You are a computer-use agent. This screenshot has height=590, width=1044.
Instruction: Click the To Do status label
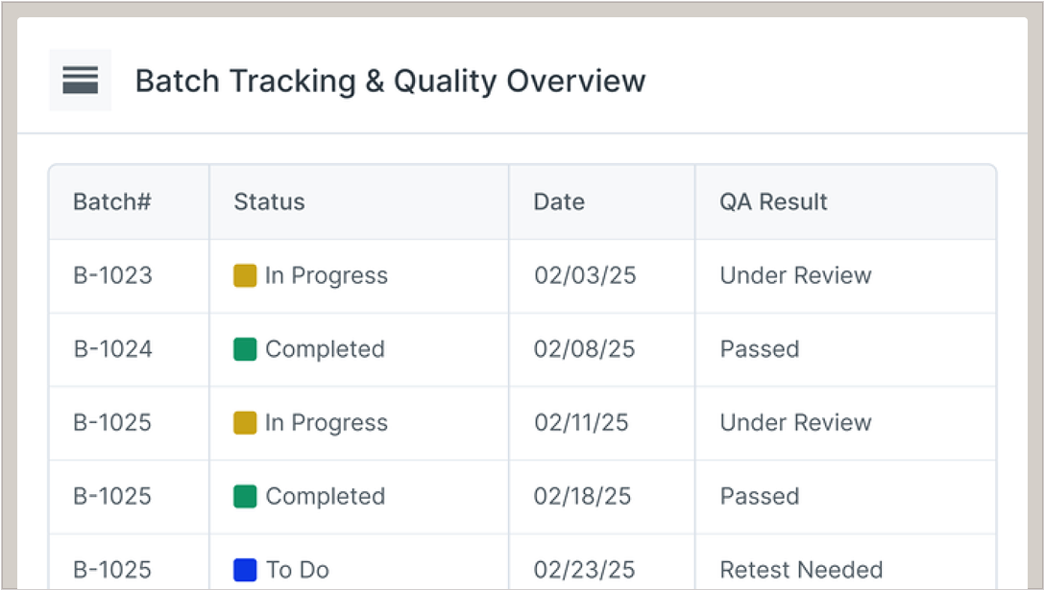click(x=298, y=570)
